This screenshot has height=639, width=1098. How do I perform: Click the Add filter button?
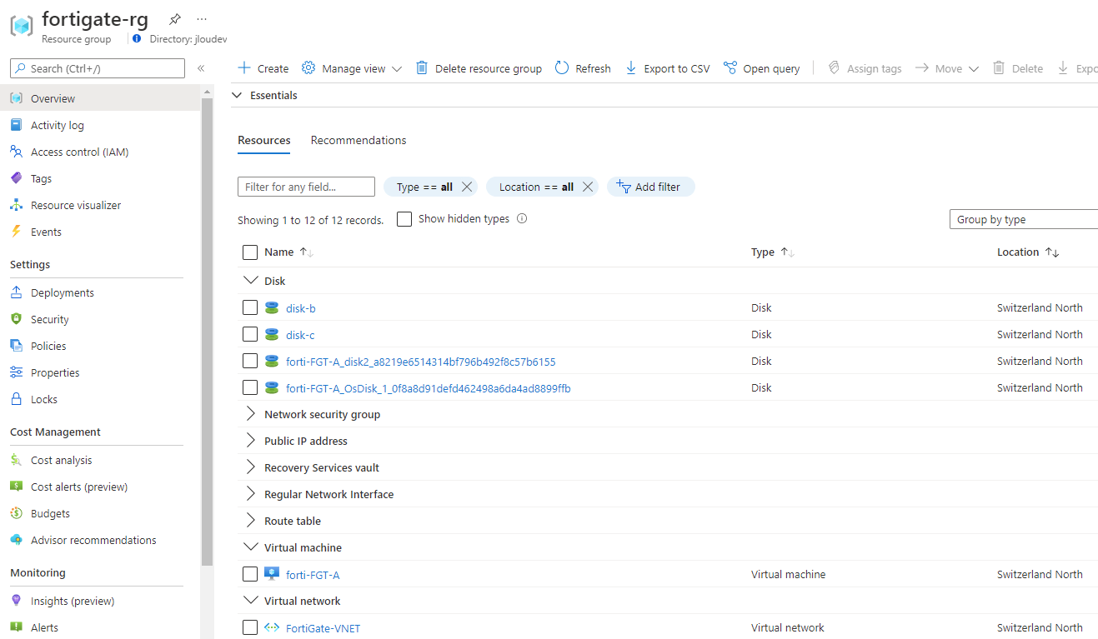tap(650, 187)
